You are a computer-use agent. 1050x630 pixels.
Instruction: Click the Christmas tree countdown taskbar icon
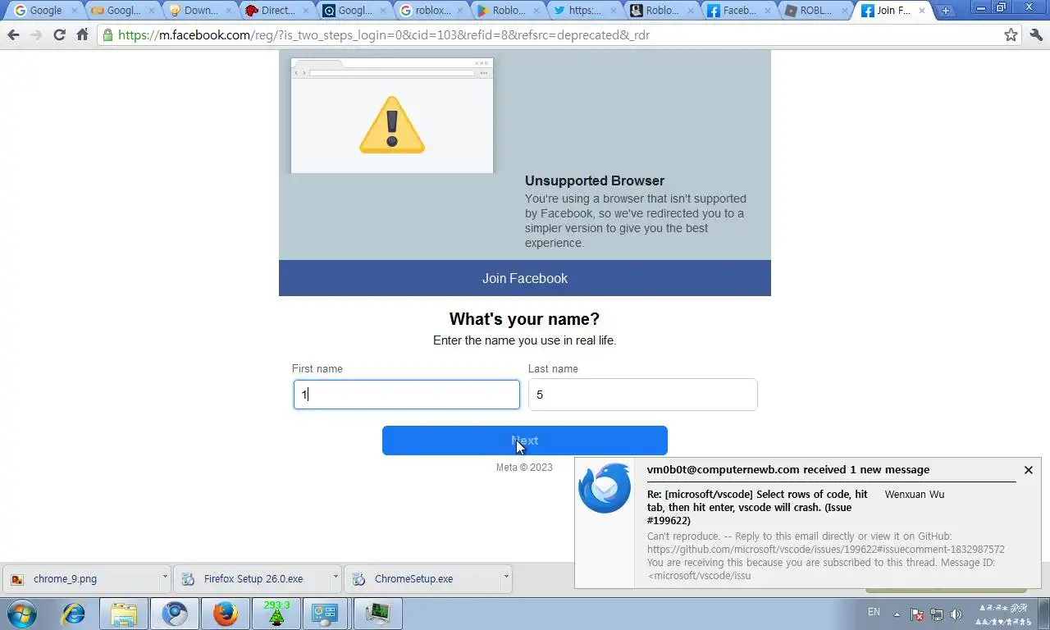[276, 614]
